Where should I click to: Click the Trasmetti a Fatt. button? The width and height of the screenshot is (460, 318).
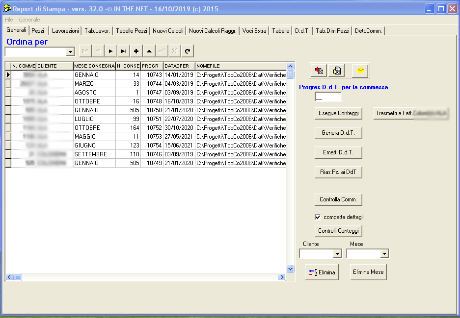[x=411, y=113]
